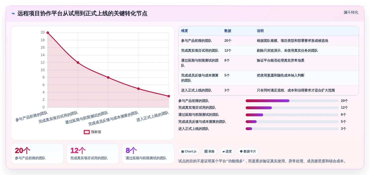The width and height of the screenshot is (370, 175).
Task: Click table cell 完成真实项目试用的团队
Action: tap(200, 51)
